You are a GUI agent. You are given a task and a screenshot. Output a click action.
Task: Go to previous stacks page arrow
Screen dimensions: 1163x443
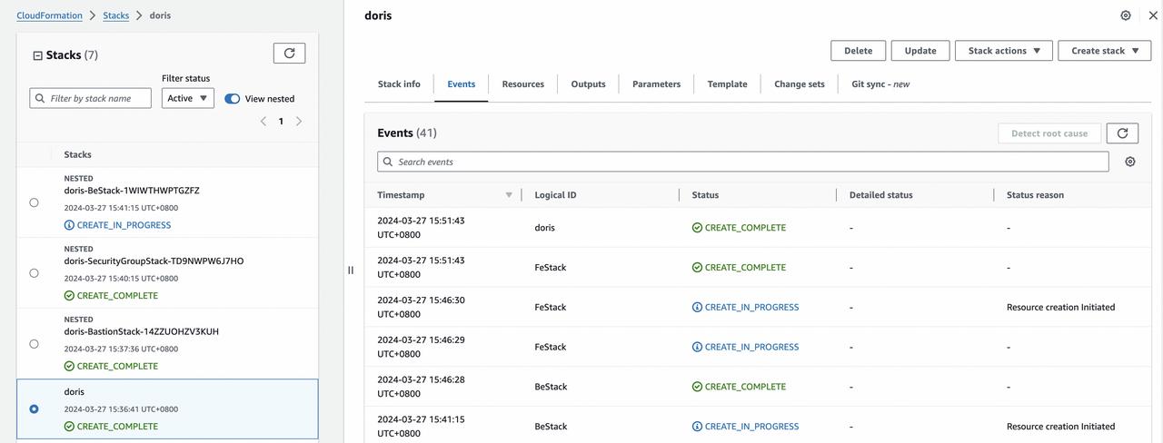[x=263, y=122]
